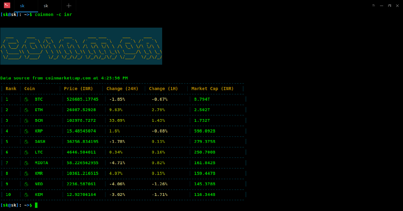This screenshot has width=403, height=211.
Task: Click the Change (24H) column header
Action: click(x=122, y=89)
